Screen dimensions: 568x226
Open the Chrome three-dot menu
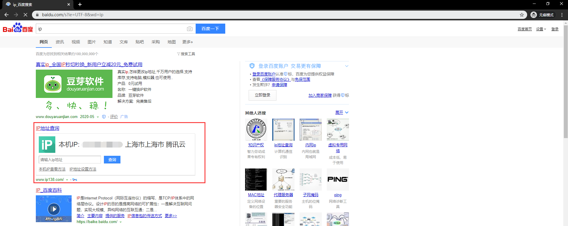[x=562, y=15]
